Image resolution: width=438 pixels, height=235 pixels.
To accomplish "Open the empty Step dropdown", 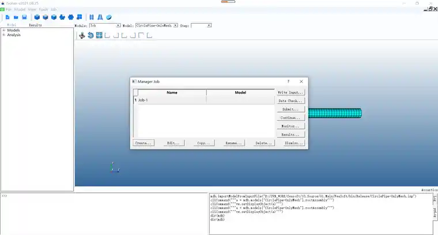I will pyautogui.click(x=201, y=25).
